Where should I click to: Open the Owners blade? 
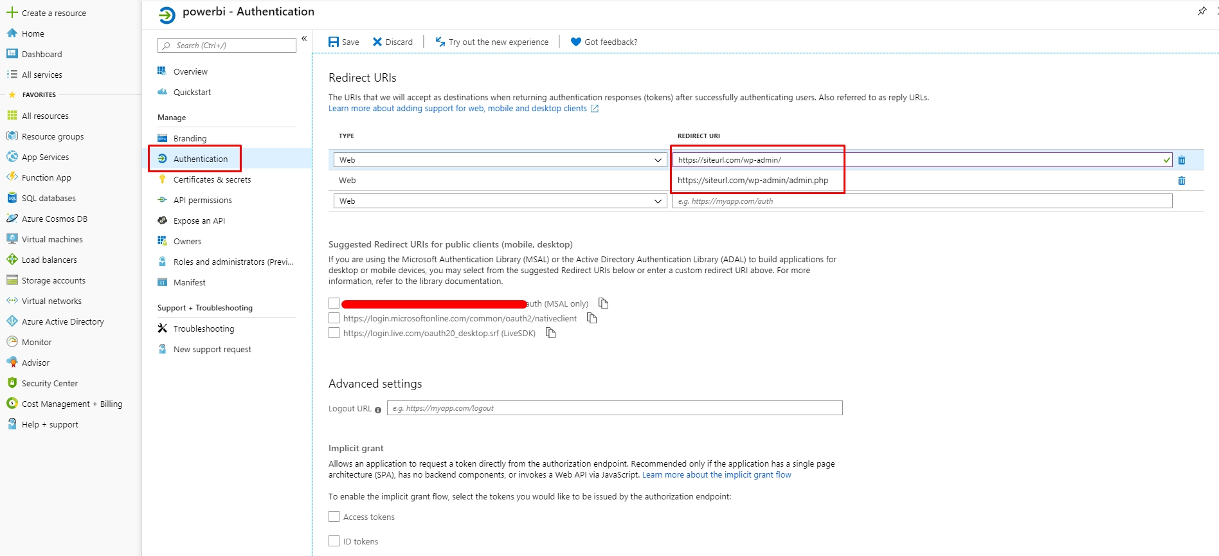click(x=187, y=241)
